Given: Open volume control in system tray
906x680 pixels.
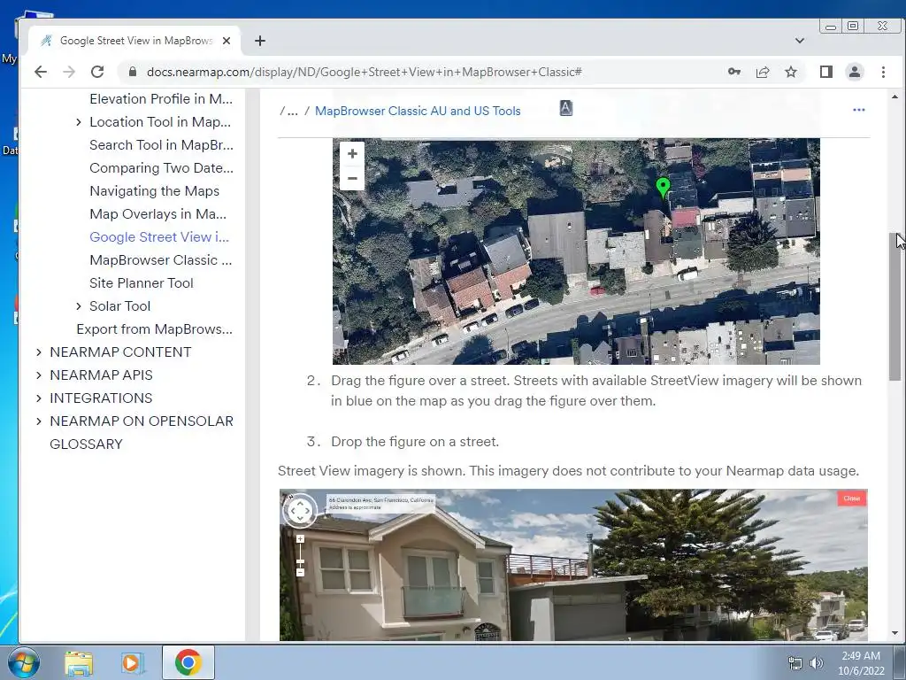Looking at the screenshot, I should pos(817,663).
